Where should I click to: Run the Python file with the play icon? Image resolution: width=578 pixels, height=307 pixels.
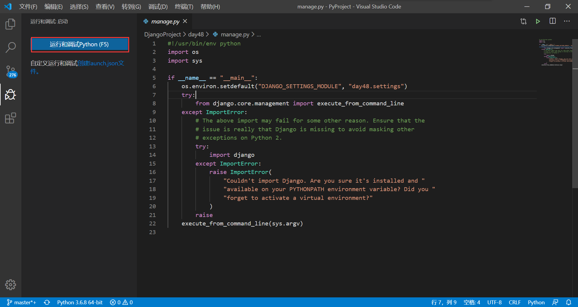click(538, 21)
